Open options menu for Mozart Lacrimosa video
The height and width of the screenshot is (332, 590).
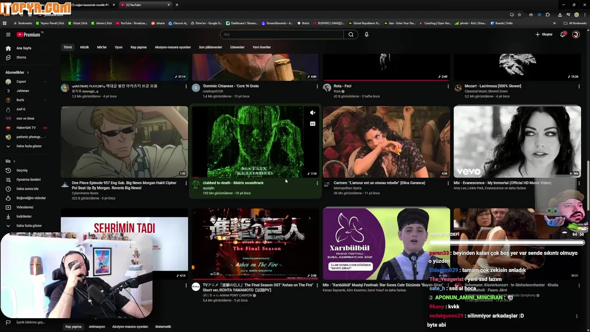tap(579, 86)
